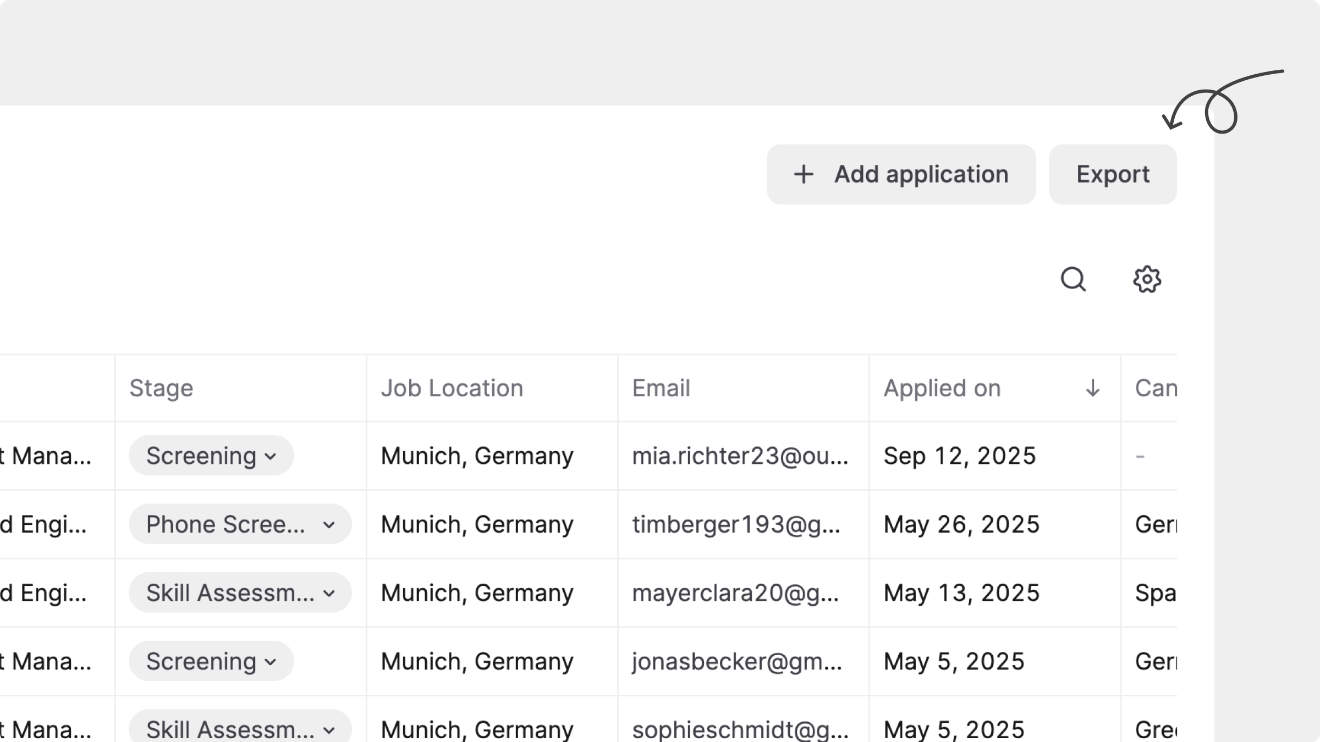
Task: Click email mia.richter23@ou... cell
Action: (740, 456)
